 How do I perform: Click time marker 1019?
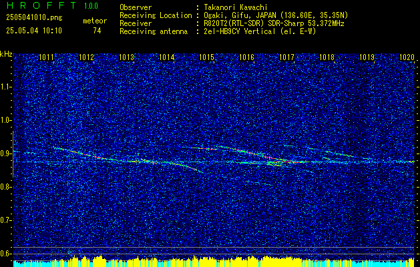(x=367, y=57)
